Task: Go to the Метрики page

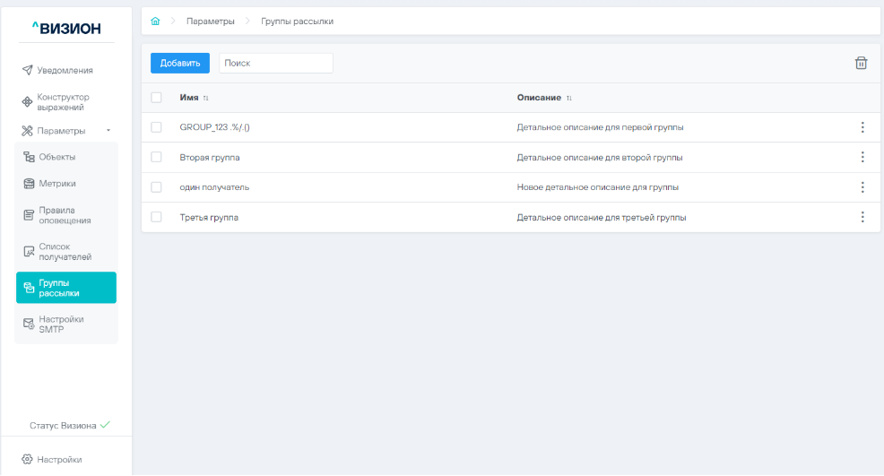Action: 56,184
